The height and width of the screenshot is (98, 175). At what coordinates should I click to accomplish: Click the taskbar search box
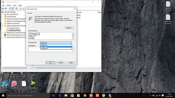pos(28,96)
